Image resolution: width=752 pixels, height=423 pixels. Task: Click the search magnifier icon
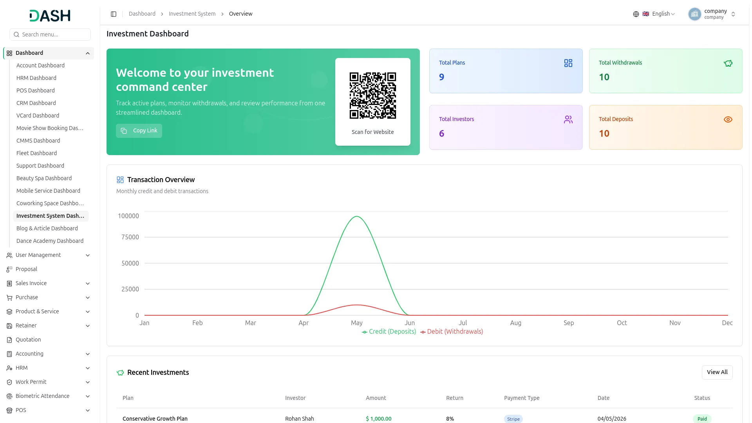click(16, 34)
